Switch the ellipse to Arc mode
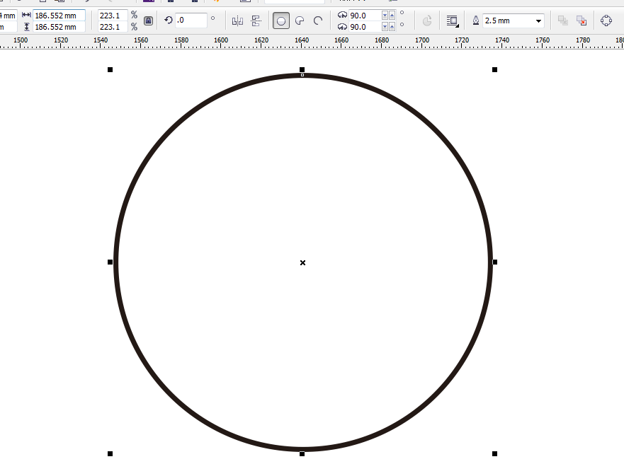 tap(318, 21)
